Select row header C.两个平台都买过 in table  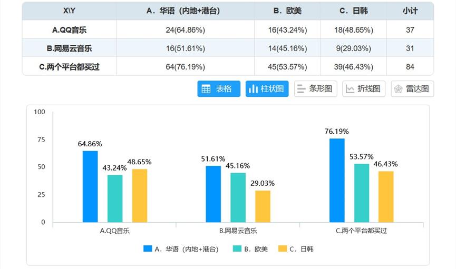pyautogui.click(x=69, y=67)
